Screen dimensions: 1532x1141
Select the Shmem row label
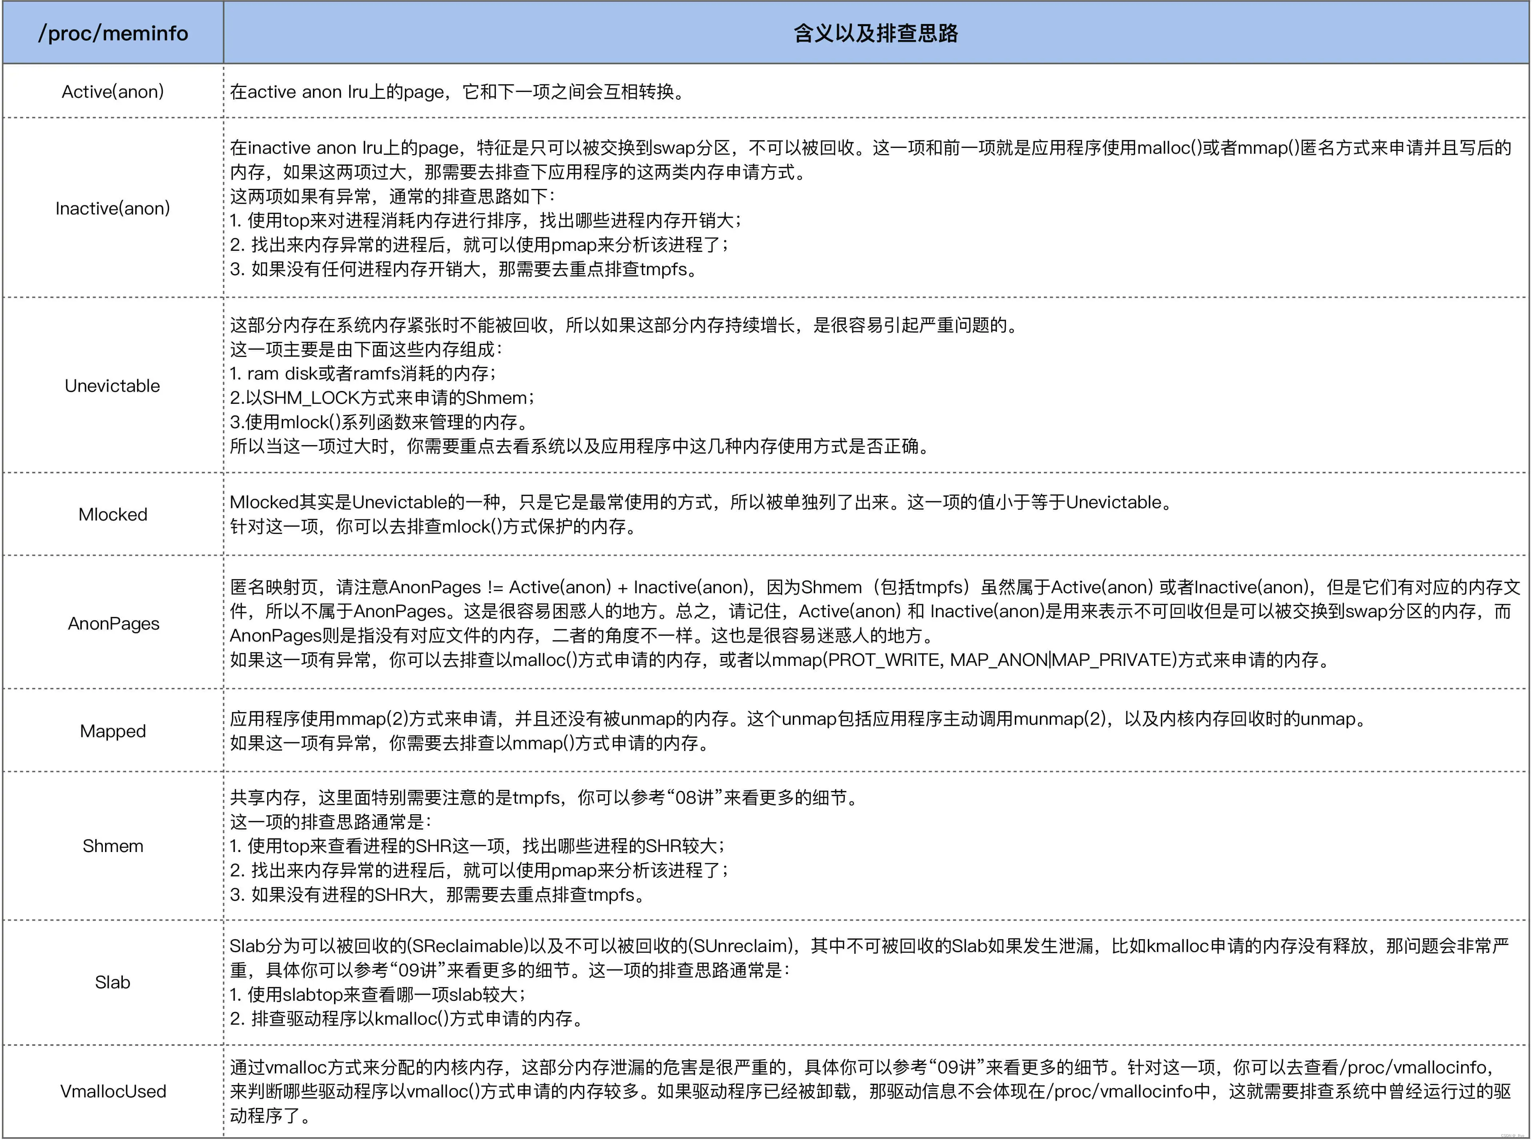tap(113, 845)
